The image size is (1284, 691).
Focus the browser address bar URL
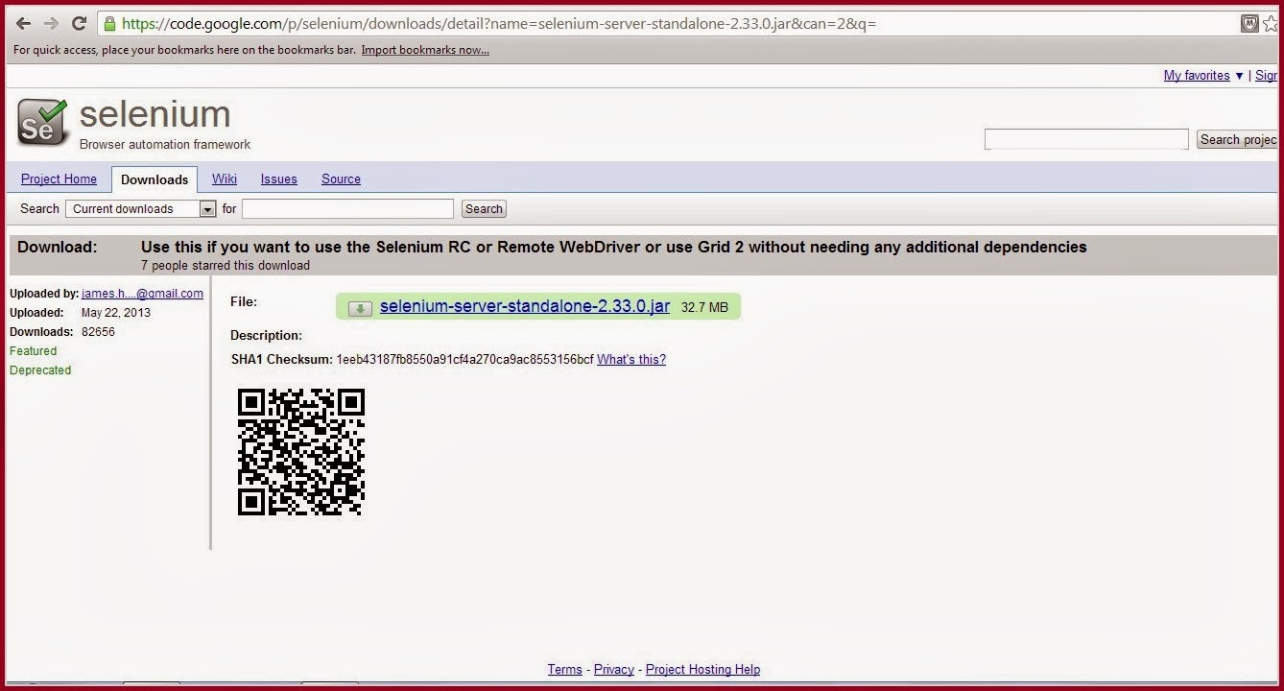498,23
